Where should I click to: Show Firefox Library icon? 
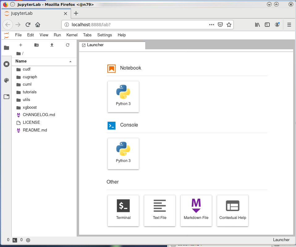(257, 25)
